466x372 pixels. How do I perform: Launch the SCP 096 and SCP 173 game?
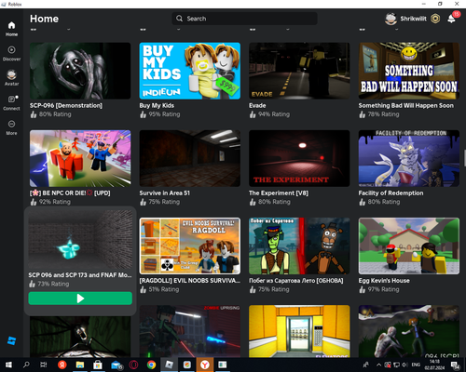[80, 299]
